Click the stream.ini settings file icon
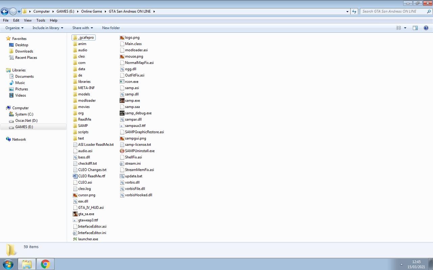The width and height of the screenshot is (433, 270). (122, 163)
